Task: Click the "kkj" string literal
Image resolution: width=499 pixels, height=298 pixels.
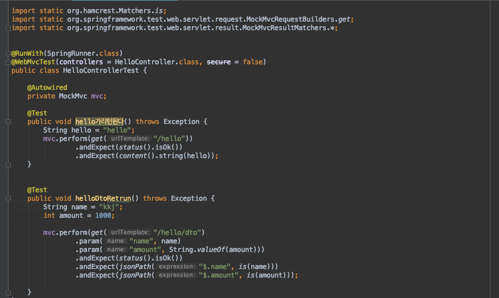Action: coord(109,207)
